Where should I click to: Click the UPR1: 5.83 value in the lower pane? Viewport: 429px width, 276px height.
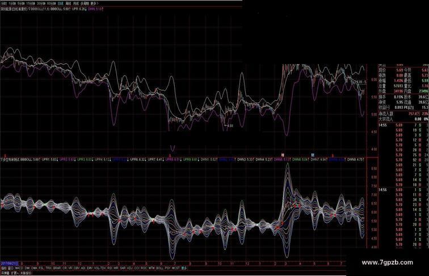[x=50, y=159]
